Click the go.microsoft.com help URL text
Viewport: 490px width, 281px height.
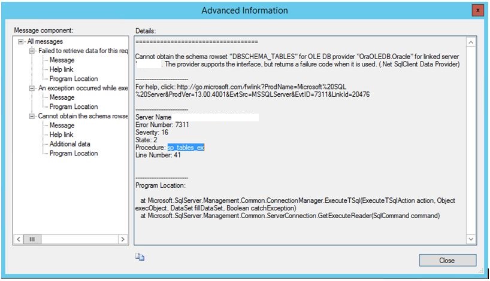pos(253,90)
